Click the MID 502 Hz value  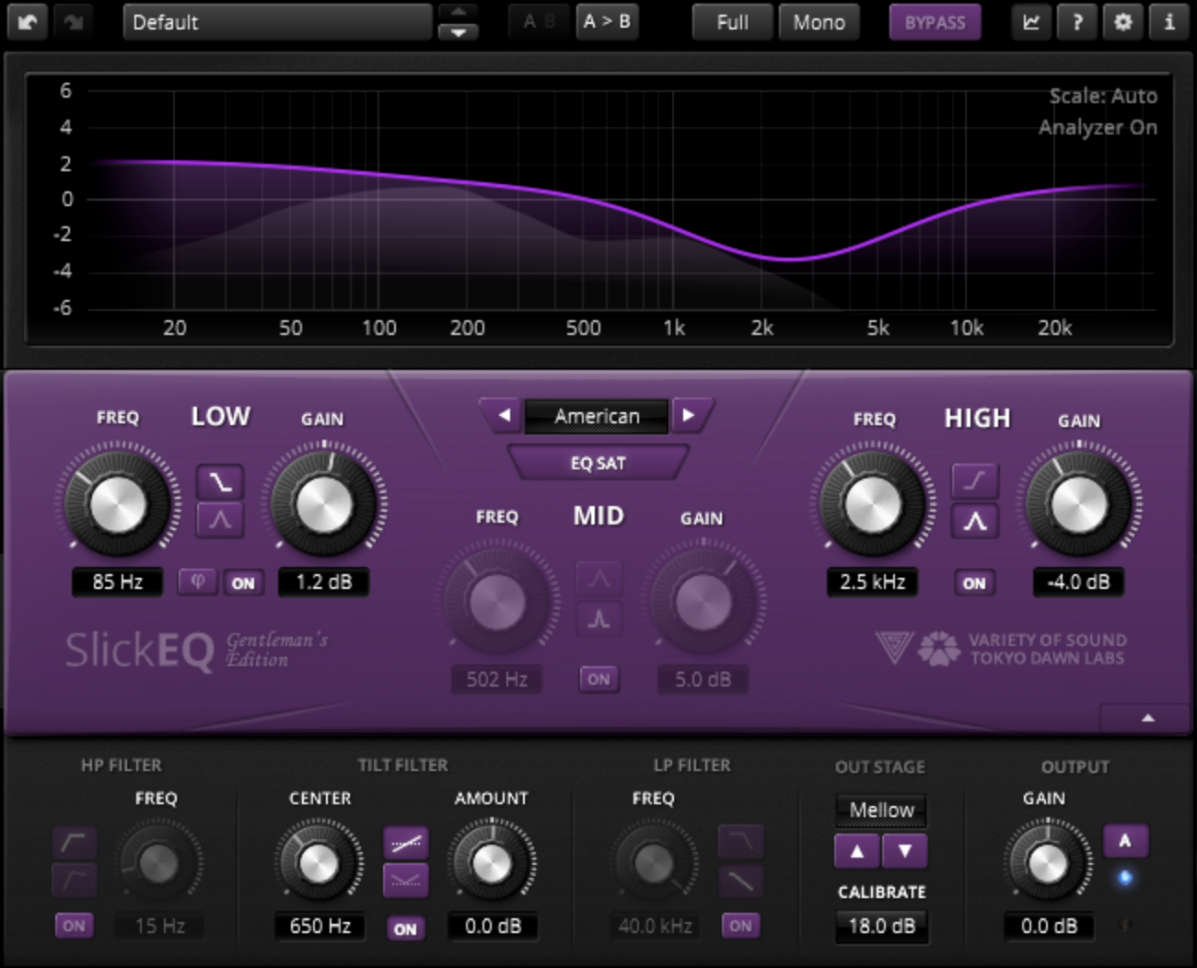(x=496, y=679)
